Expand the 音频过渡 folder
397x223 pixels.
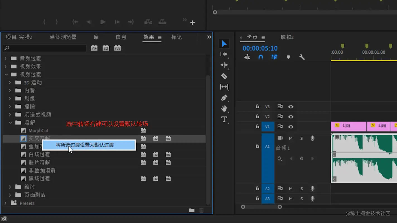tap(6, 58)
